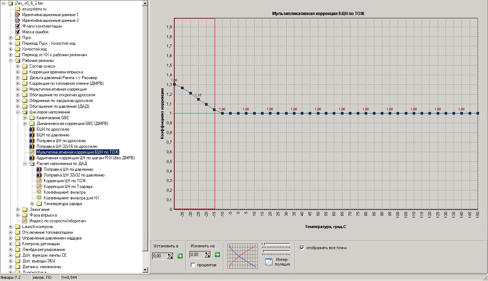The width and height of the screenshot is (488, 281).
Task: Click the lower slider above Интерполяция
Action: tap(276, 252)
